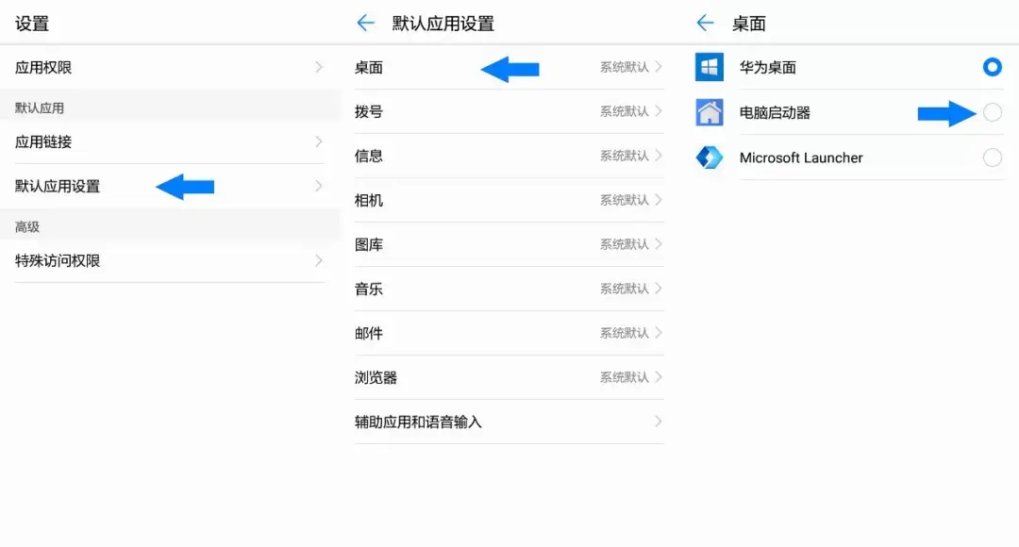Open the 辅助应用和语音输入 chevron
The width and height of the screenshot is (1019, 547).
tap(659, 422)
